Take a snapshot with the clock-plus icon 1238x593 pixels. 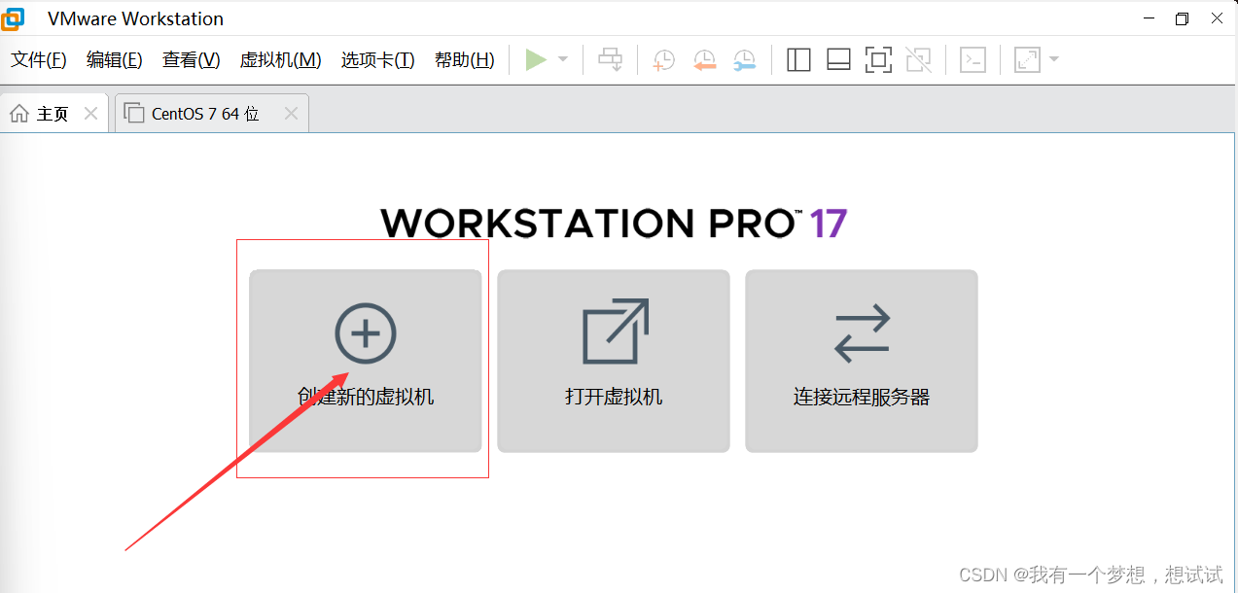663,60
